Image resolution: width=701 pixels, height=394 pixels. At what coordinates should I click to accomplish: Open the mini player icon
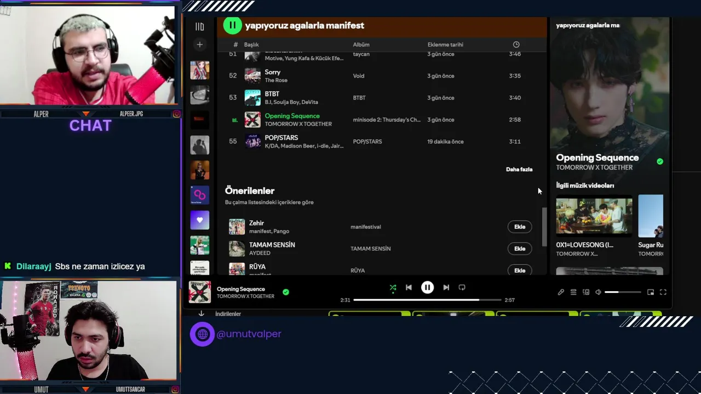651,292
